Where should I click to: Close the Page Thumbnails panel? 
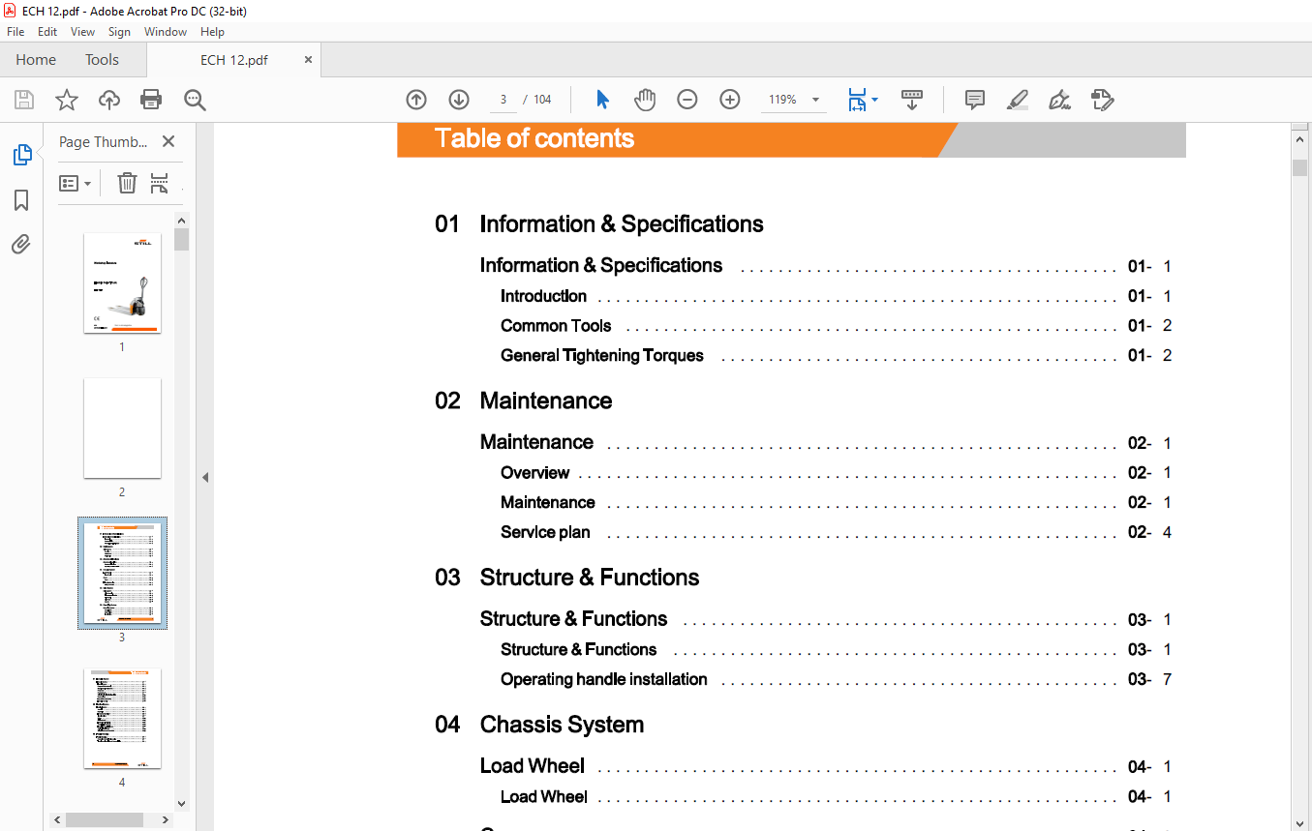(x=168, y=141)
